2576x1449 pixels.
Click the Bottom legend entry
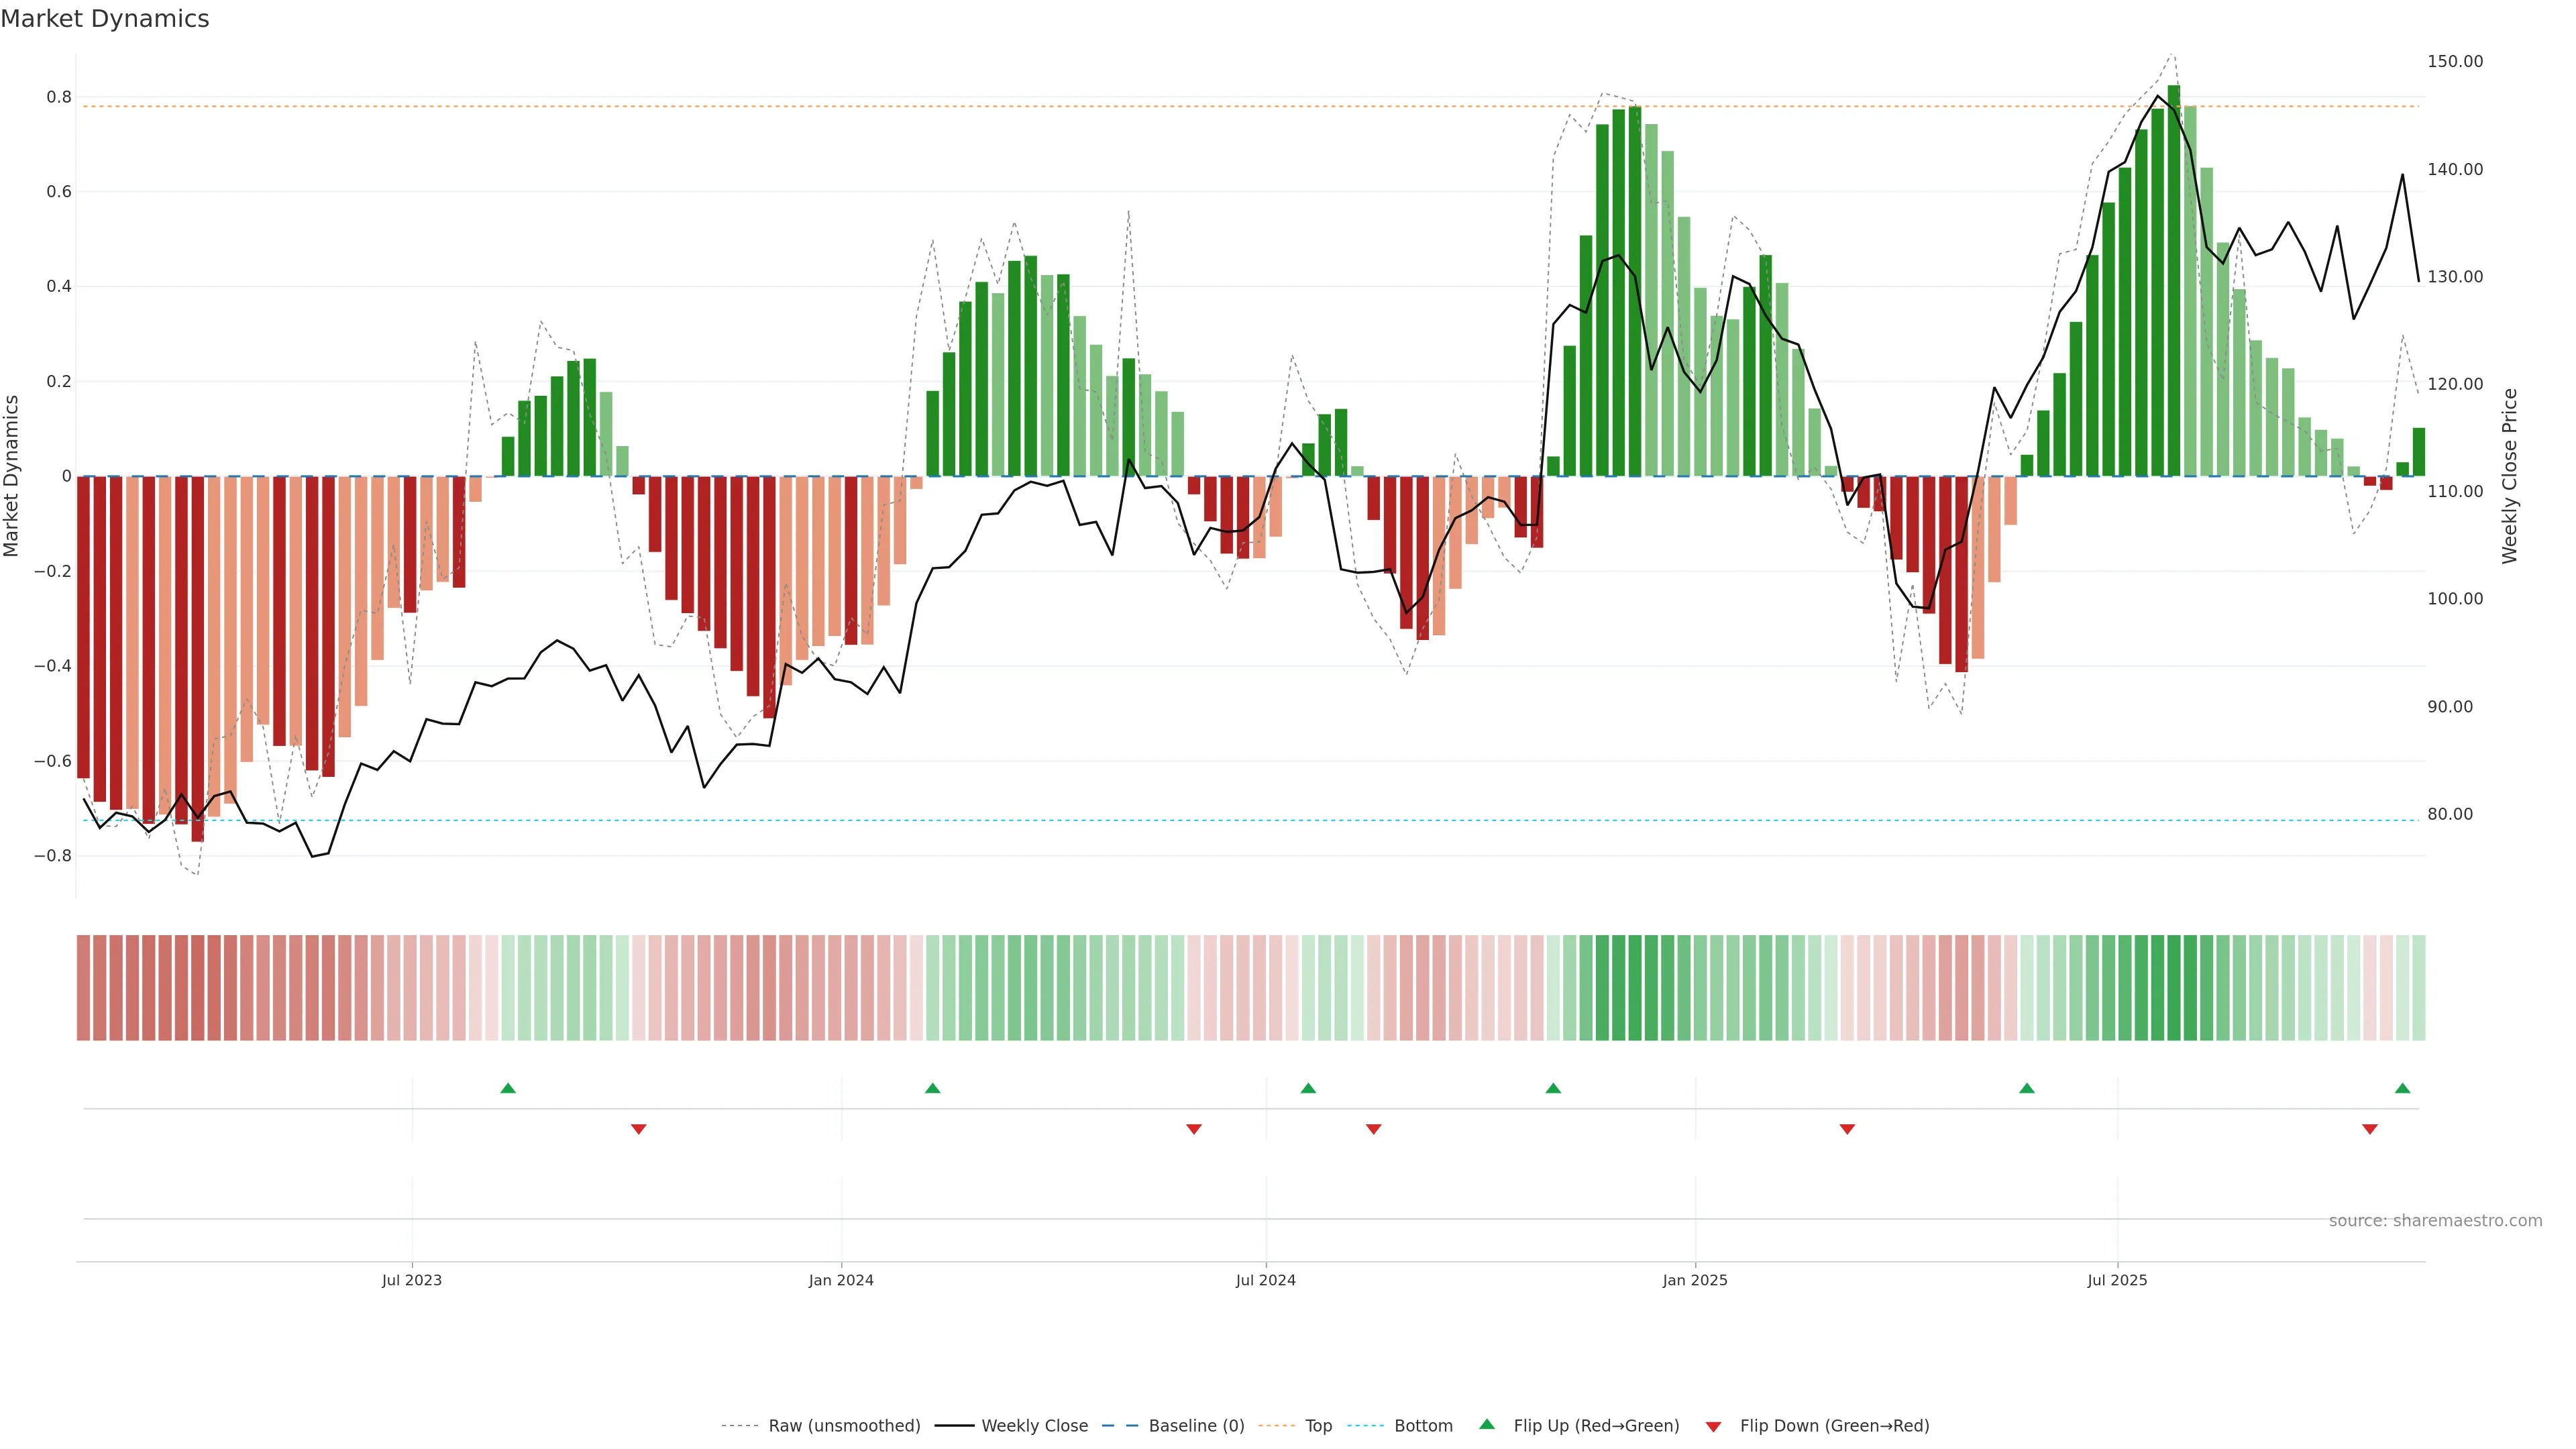[x=1423, y=1426]
